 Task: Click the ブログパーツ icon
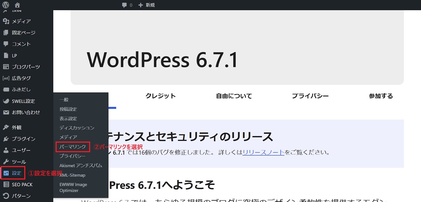point(6,67)
